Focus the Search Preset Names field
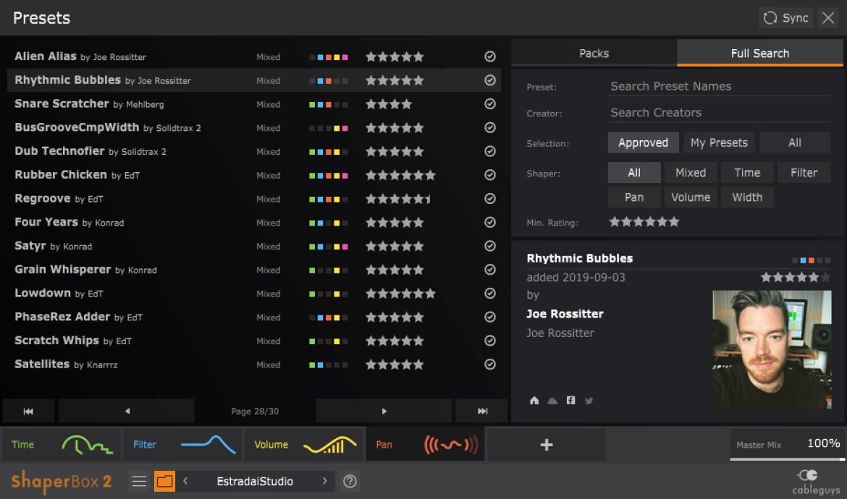Image resolution: width=847 pixels, height=499 pixels. point(719,86)
